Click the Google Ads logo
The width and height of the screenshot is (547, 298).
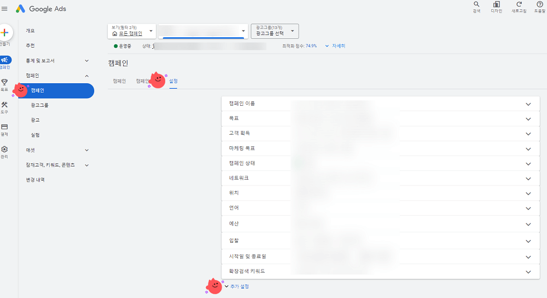point(41,9)
